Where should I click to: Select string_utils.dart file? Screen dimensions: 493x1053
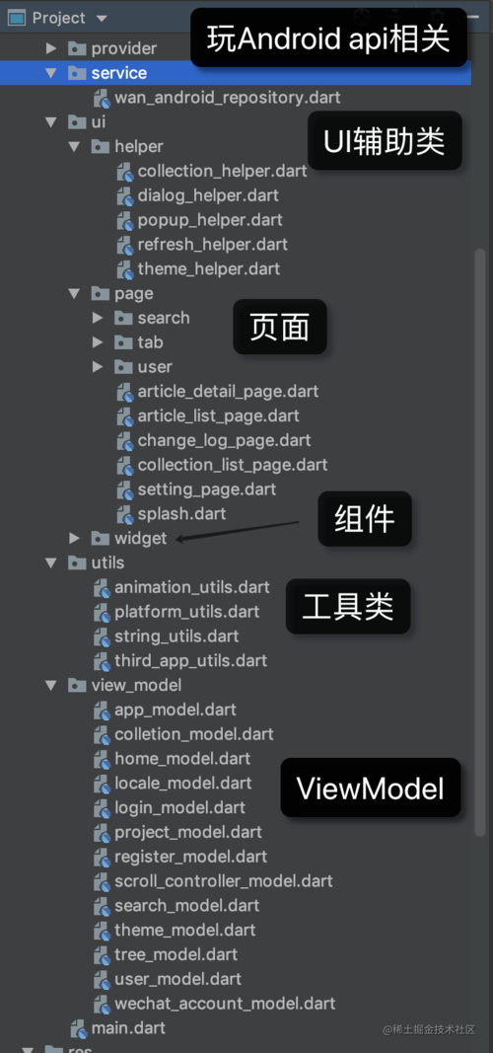176,637
